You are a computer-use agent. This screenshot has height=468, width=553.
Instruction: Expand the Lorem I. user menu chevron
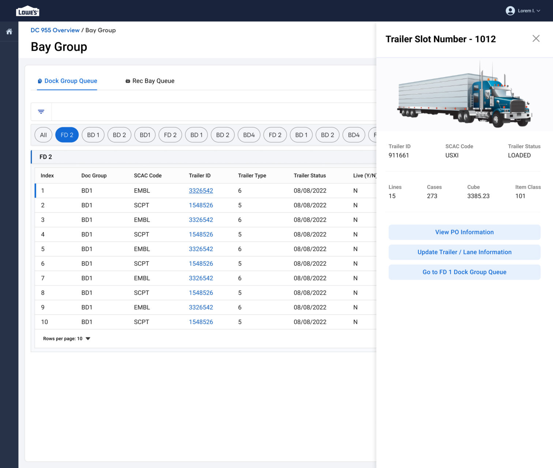538,11
